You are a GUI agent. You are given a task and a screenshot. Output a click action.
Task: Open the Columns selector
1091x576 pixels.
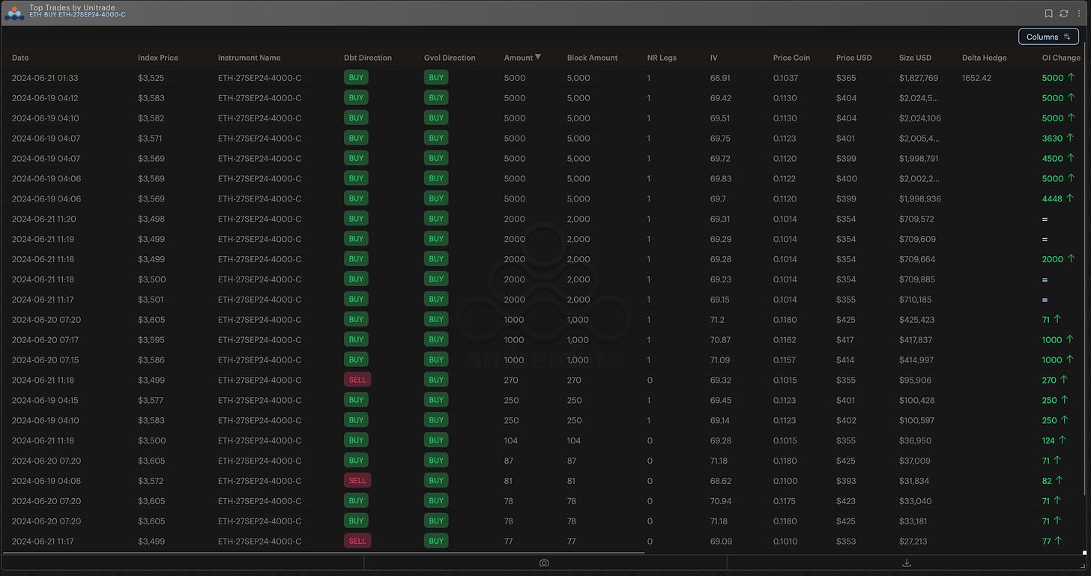click(1048, 37)
